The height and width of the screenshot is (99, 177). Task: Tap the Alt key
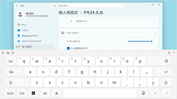click(45, 93)
